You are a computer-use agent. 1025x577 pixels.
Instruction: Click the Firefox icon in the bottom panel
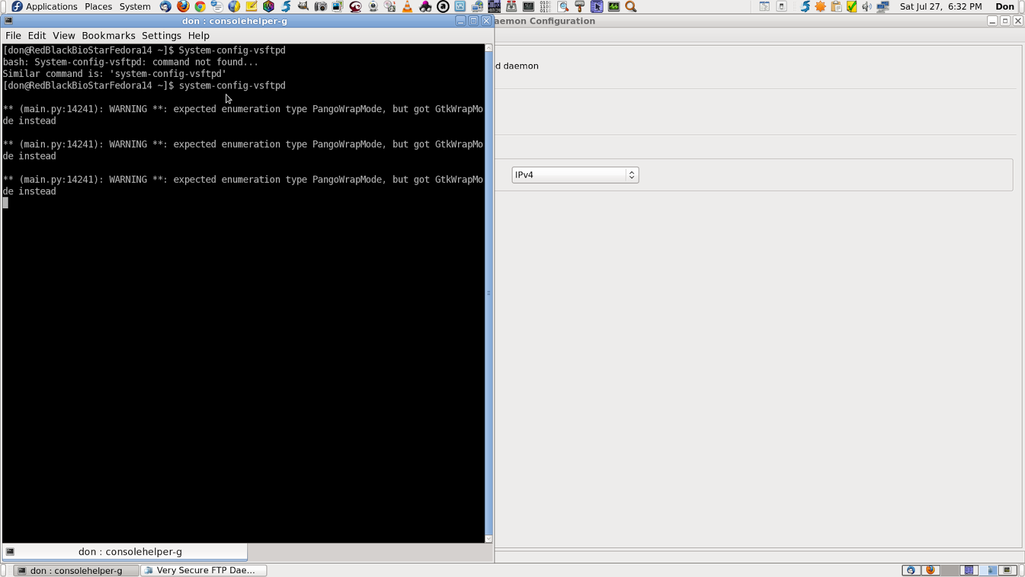tap(930, 570)
